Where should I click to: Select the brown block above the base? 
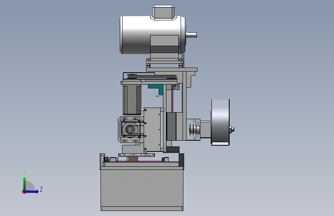[x=133, y=159]
